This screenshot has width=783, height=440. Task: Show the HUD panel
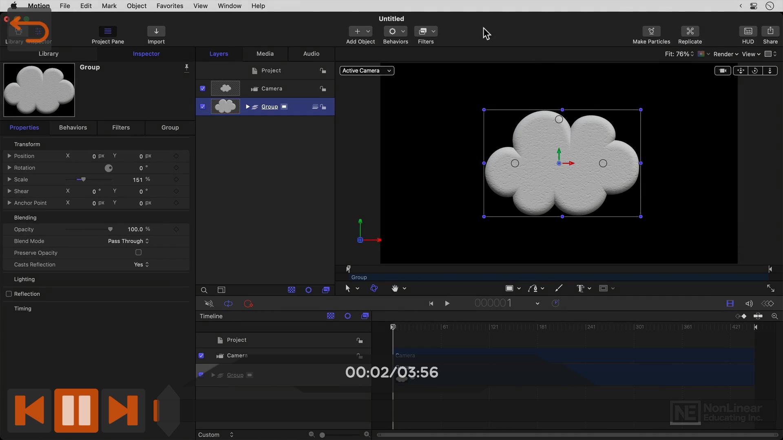tap(748, 31)
